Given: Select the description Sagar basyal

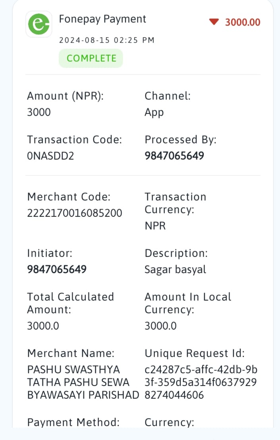Looking at the screenshot, I should [176, 270].
